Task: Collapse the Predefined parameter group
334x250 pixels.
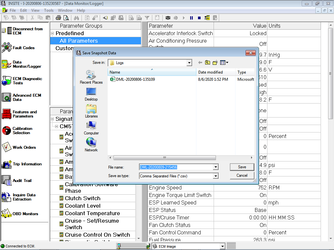Action: pos(52,33)
